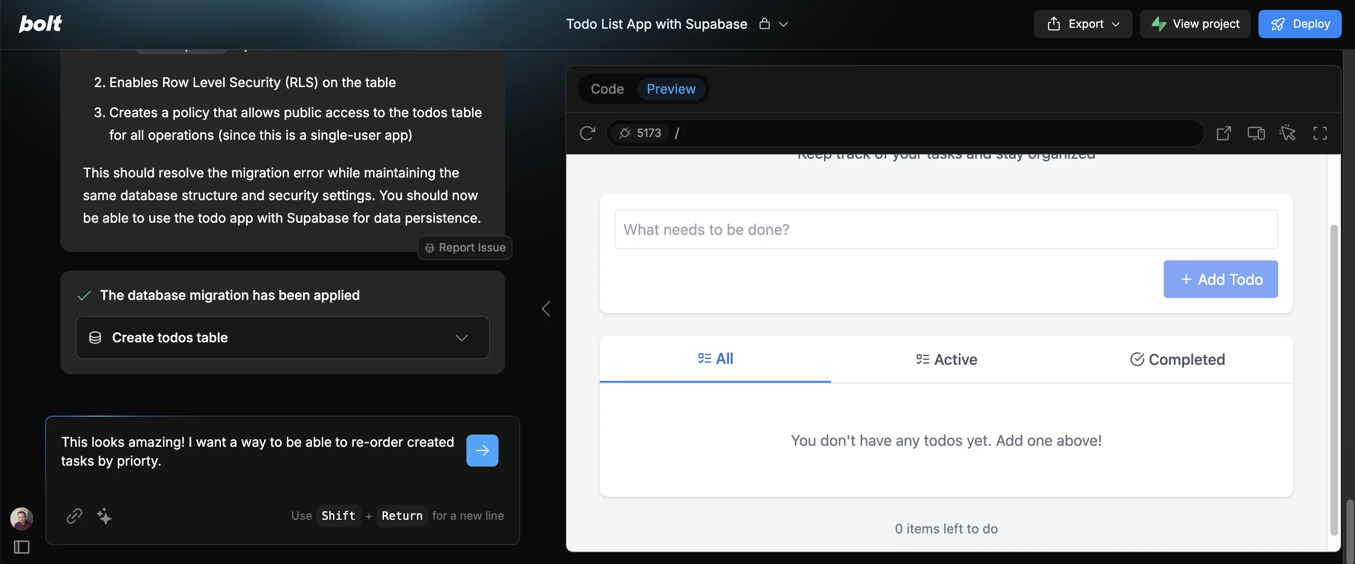1355x564 pixels.
Task: Open the Export dropdown menu
Action: [x=1083, y=24]
